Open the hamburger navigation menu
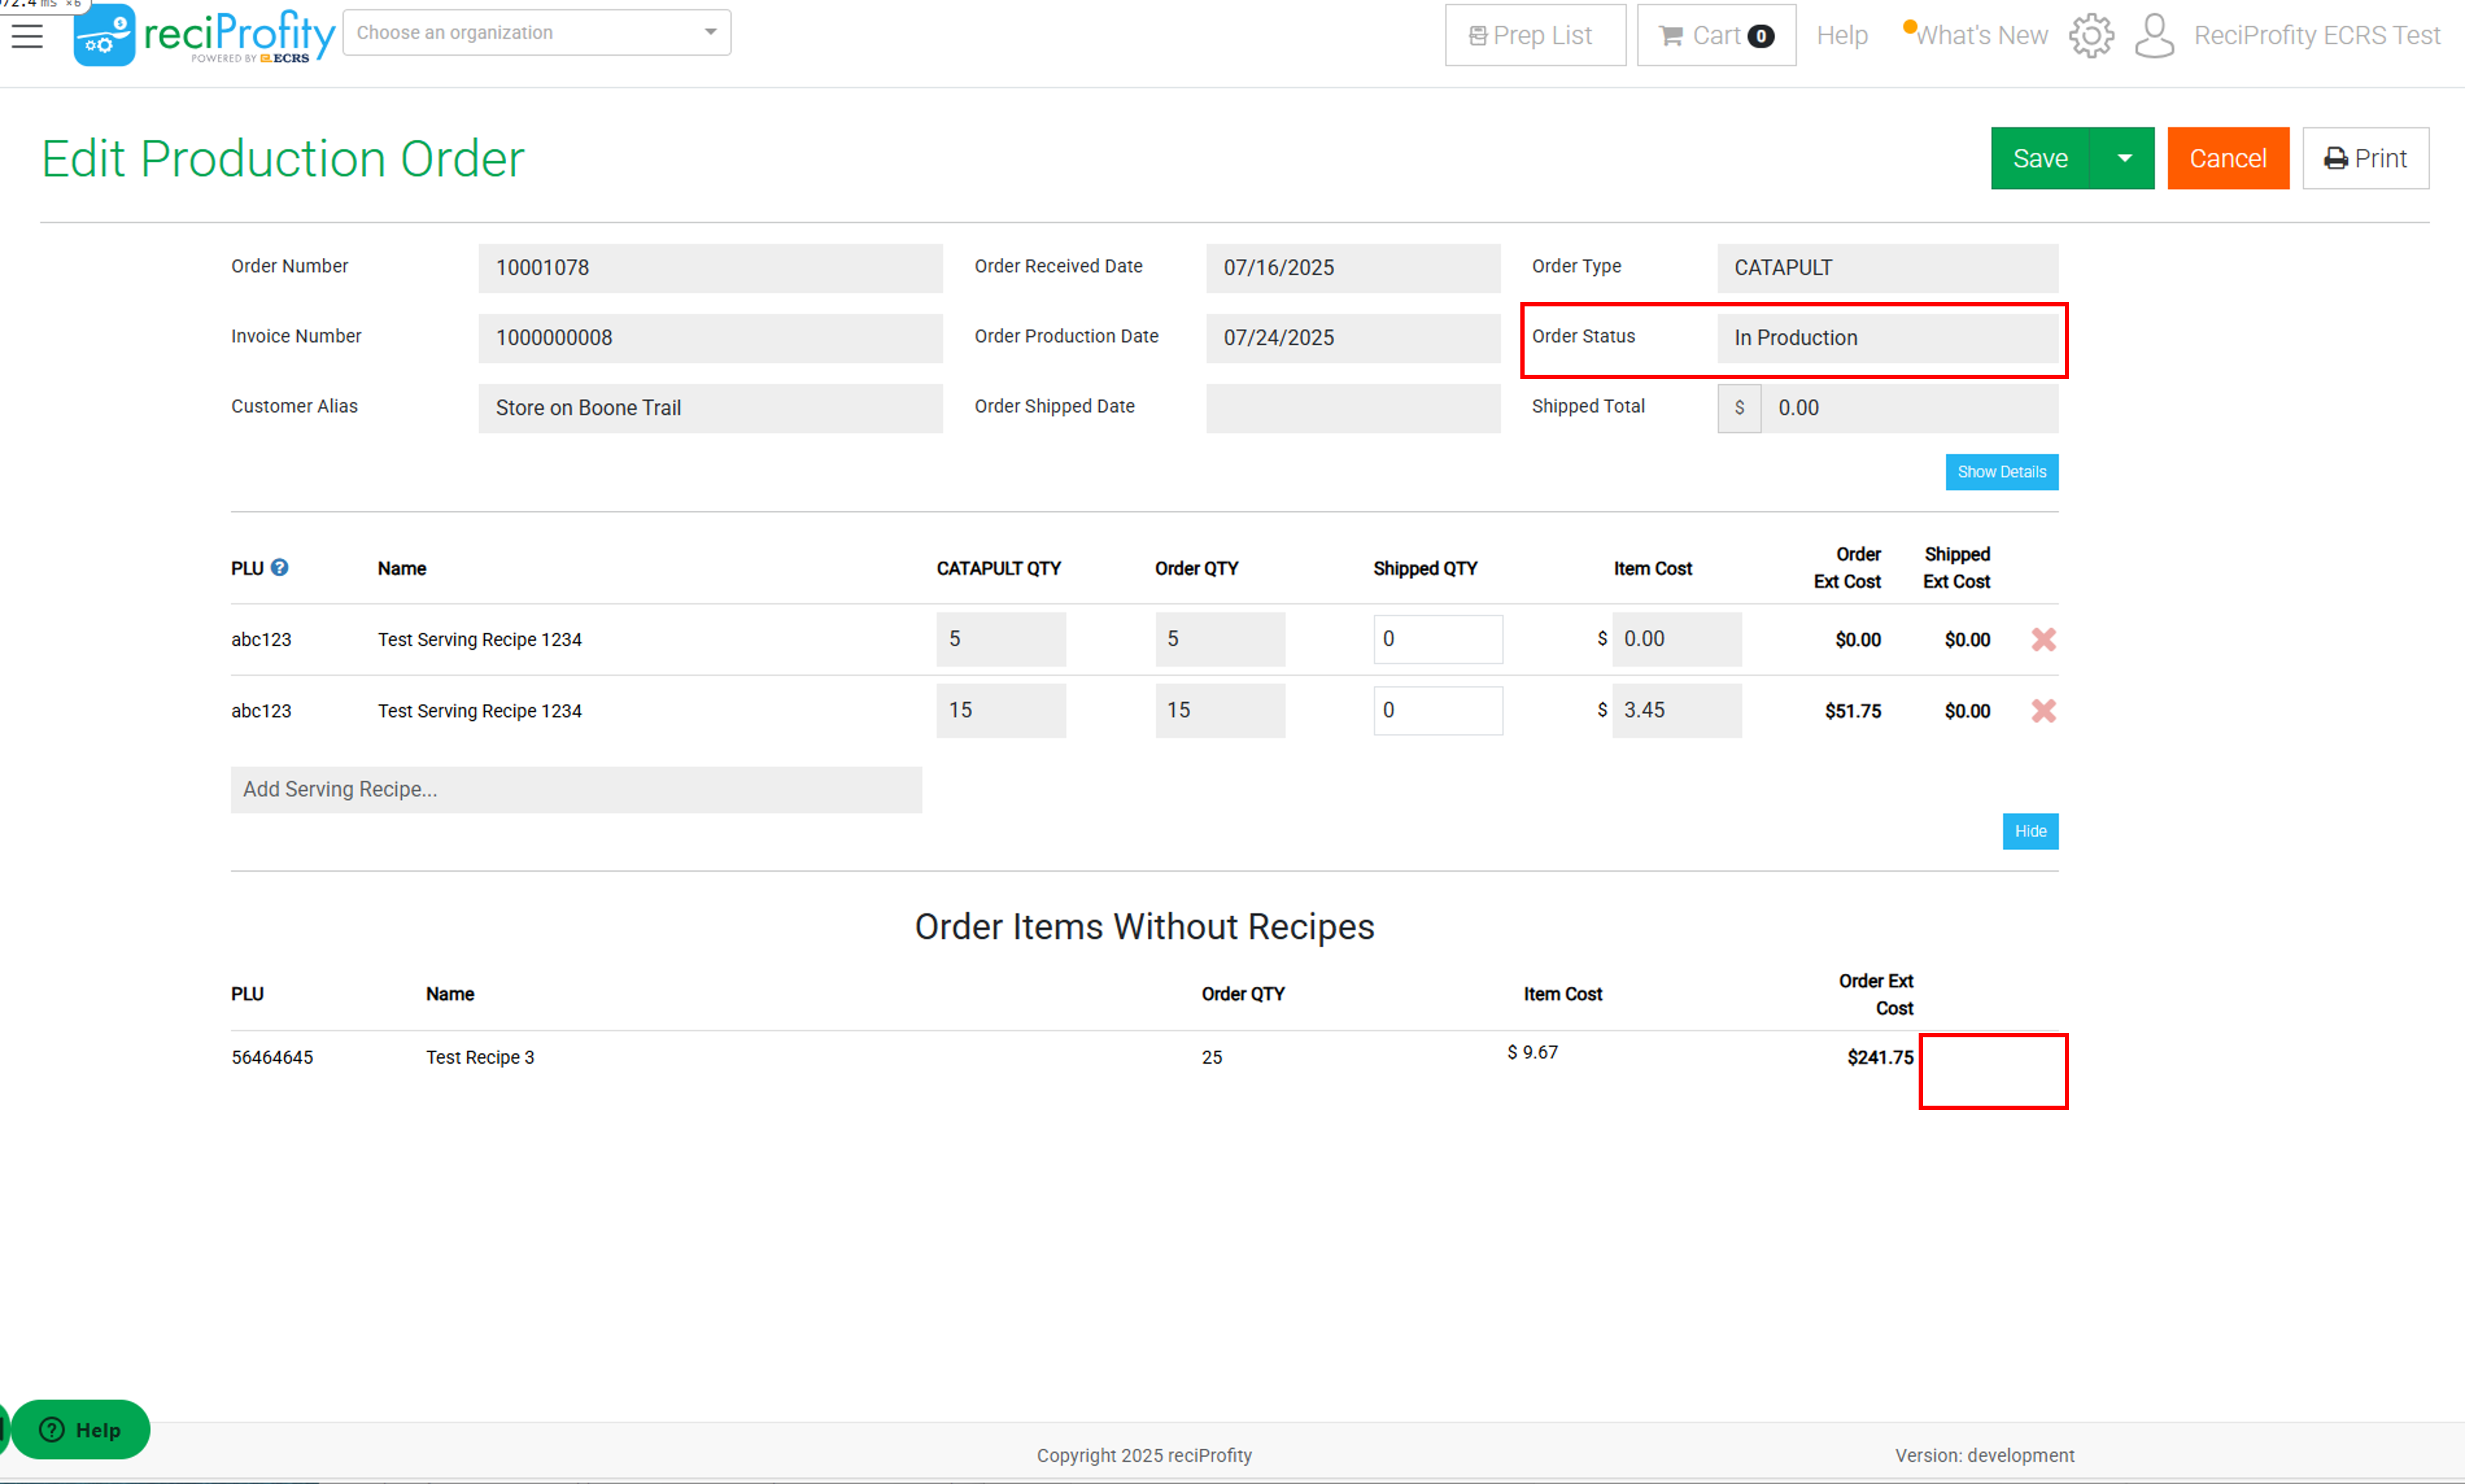The width and height of the screenshot is (2465, 1484). (27, 36)
